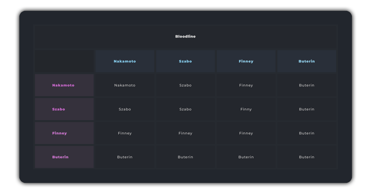Select the Buterin row header
Image resolution: width=371 pixels, height=194 pixels.
(64, 157)
